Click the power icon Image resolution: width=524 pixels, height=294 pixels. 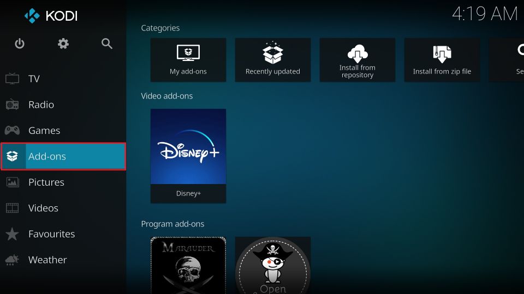point(20,44)
